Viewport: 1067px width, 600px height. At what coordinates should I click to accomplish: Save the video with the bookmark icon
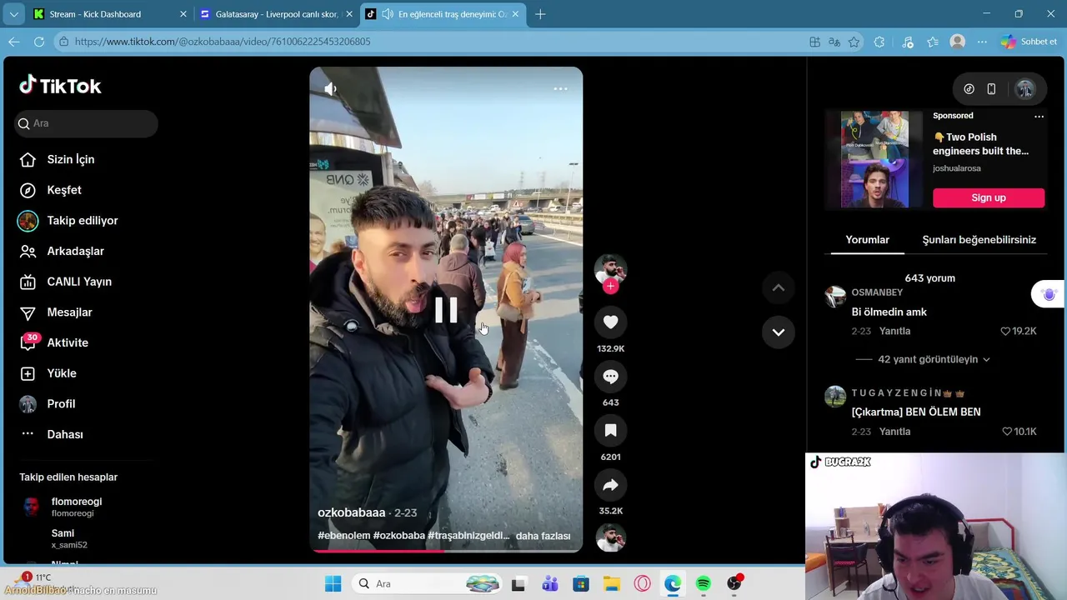click(x=610, y=431)
